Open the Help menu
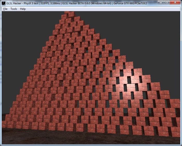Image resolution: width=182 pixels, height=146 pixels. [23, 9]
